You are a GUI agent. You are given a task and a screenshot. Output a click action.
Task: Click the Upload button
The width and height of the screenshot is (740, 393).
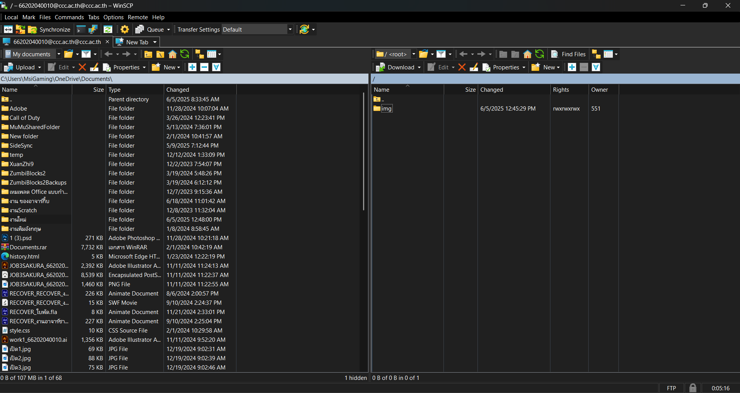(20, 67)
